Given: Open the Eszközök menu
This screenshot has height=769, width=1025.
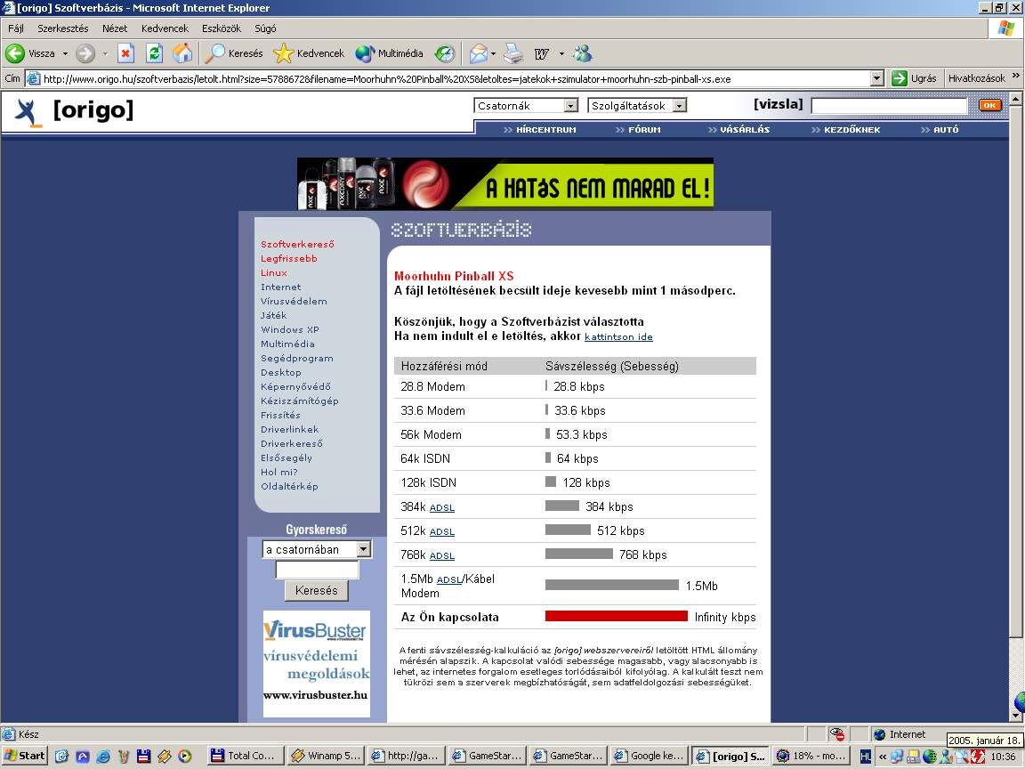Looking at the screenshot, I should coord(221,28).
